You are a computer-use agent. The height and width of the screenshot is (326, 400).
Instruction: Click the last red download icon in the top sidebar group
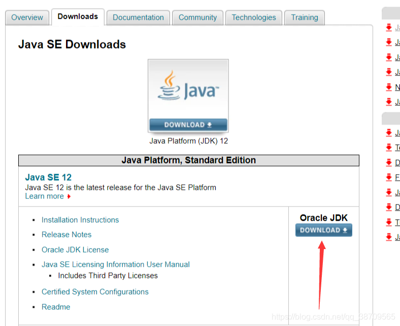click(x=389, y=102)
